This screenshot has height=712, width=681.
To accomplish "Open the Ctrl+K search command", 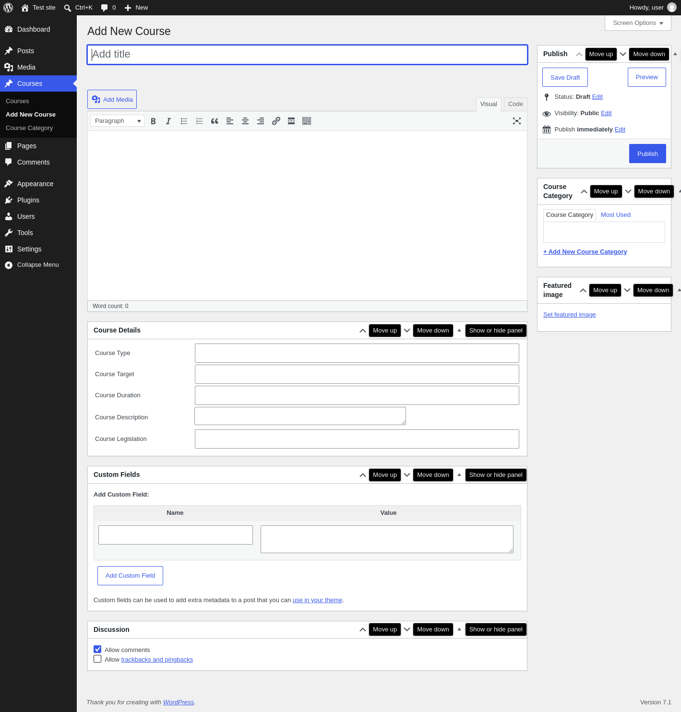I will coord(78,8).
